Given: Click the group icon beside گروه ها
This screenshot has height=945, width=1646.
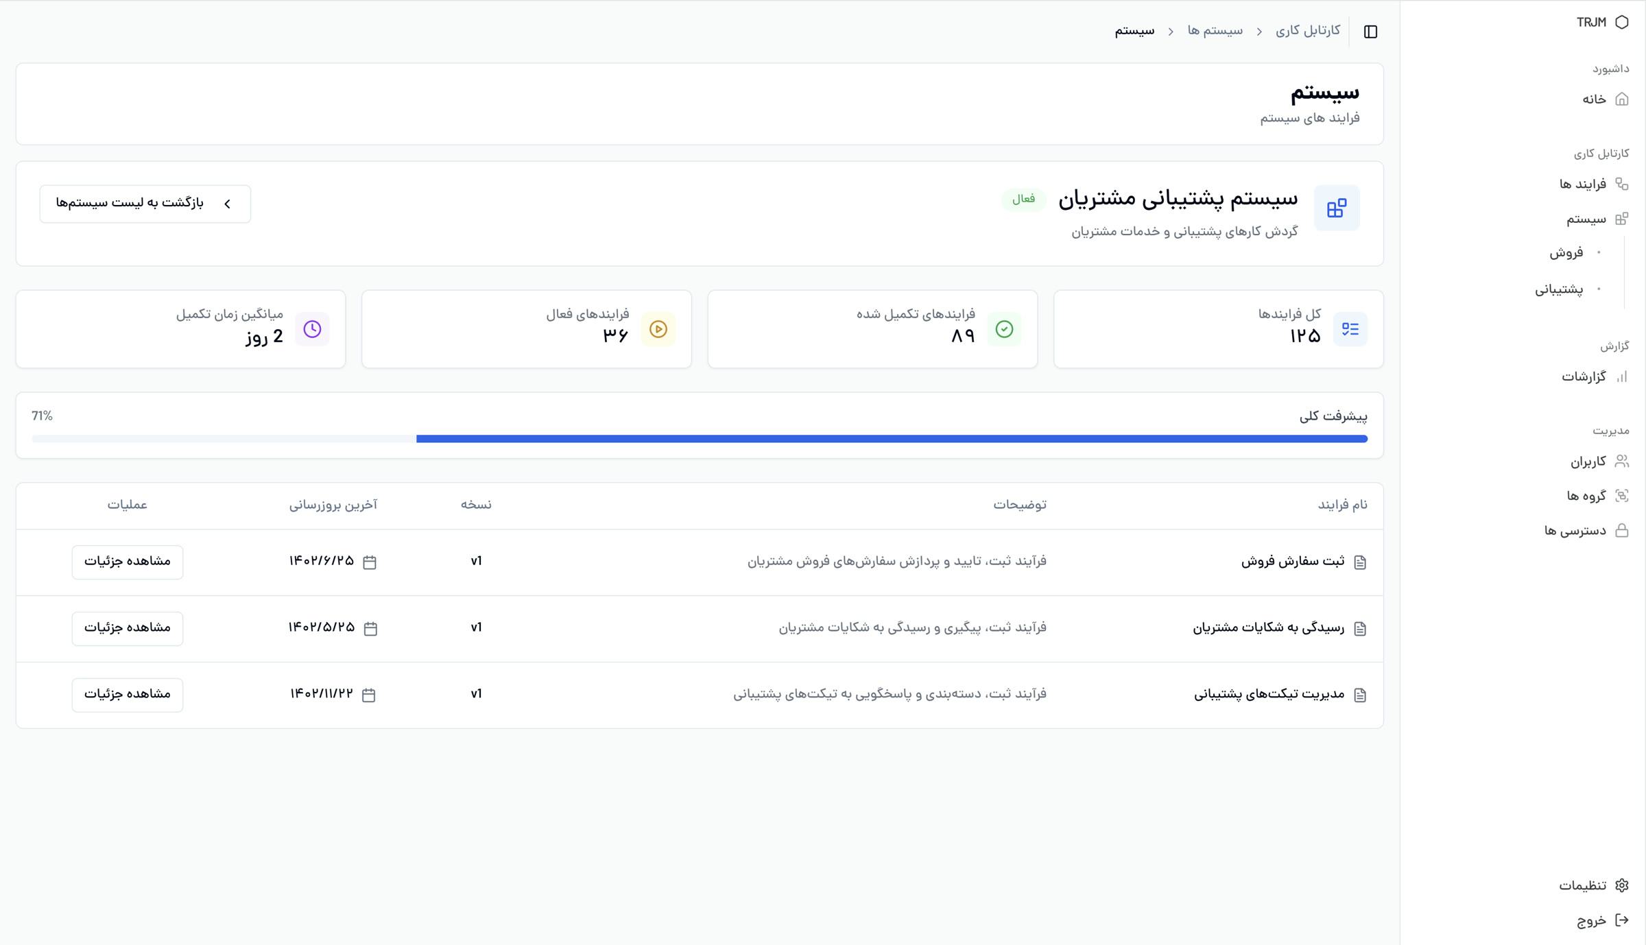Looking at the screenshot, I should click(x=1622, y=495).
